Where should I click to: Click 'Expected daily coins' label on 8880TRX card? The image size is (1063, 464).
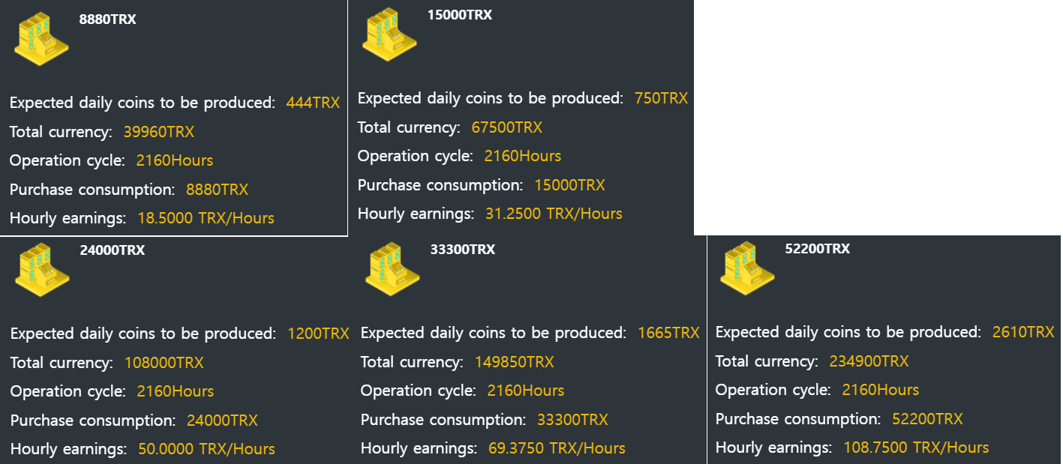143,103
